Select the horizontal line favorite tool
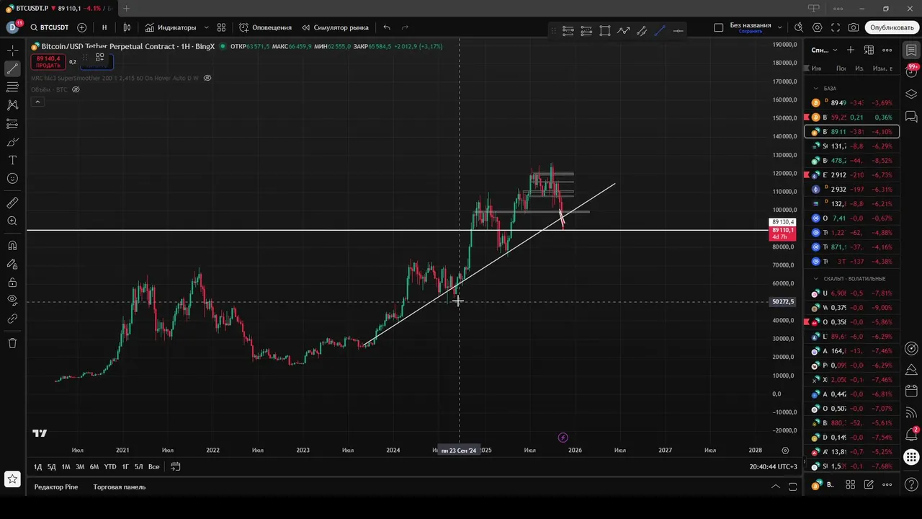 point(678,30)
